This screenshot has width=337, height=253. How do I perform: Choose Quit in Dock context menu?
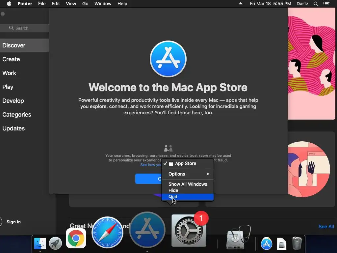pyautogui.click(x=188, y=197)
